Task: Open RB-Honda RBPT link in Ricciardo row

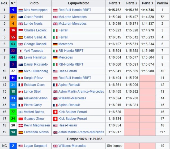Action: (x=71, y=65)
